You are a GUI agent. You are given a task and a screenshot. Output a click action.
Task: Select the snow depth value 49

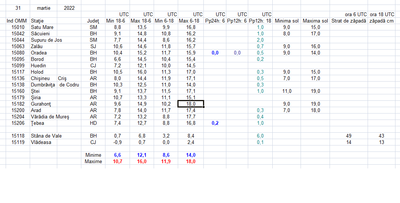pos(349,136)
